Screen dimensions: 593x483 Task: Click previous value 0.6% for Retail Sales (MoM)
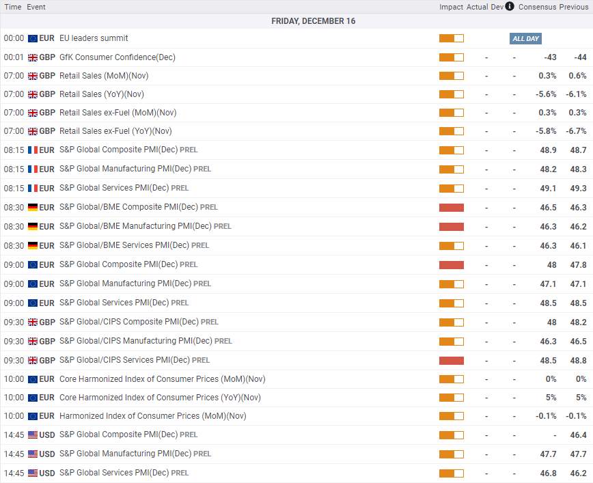point(577,76)
